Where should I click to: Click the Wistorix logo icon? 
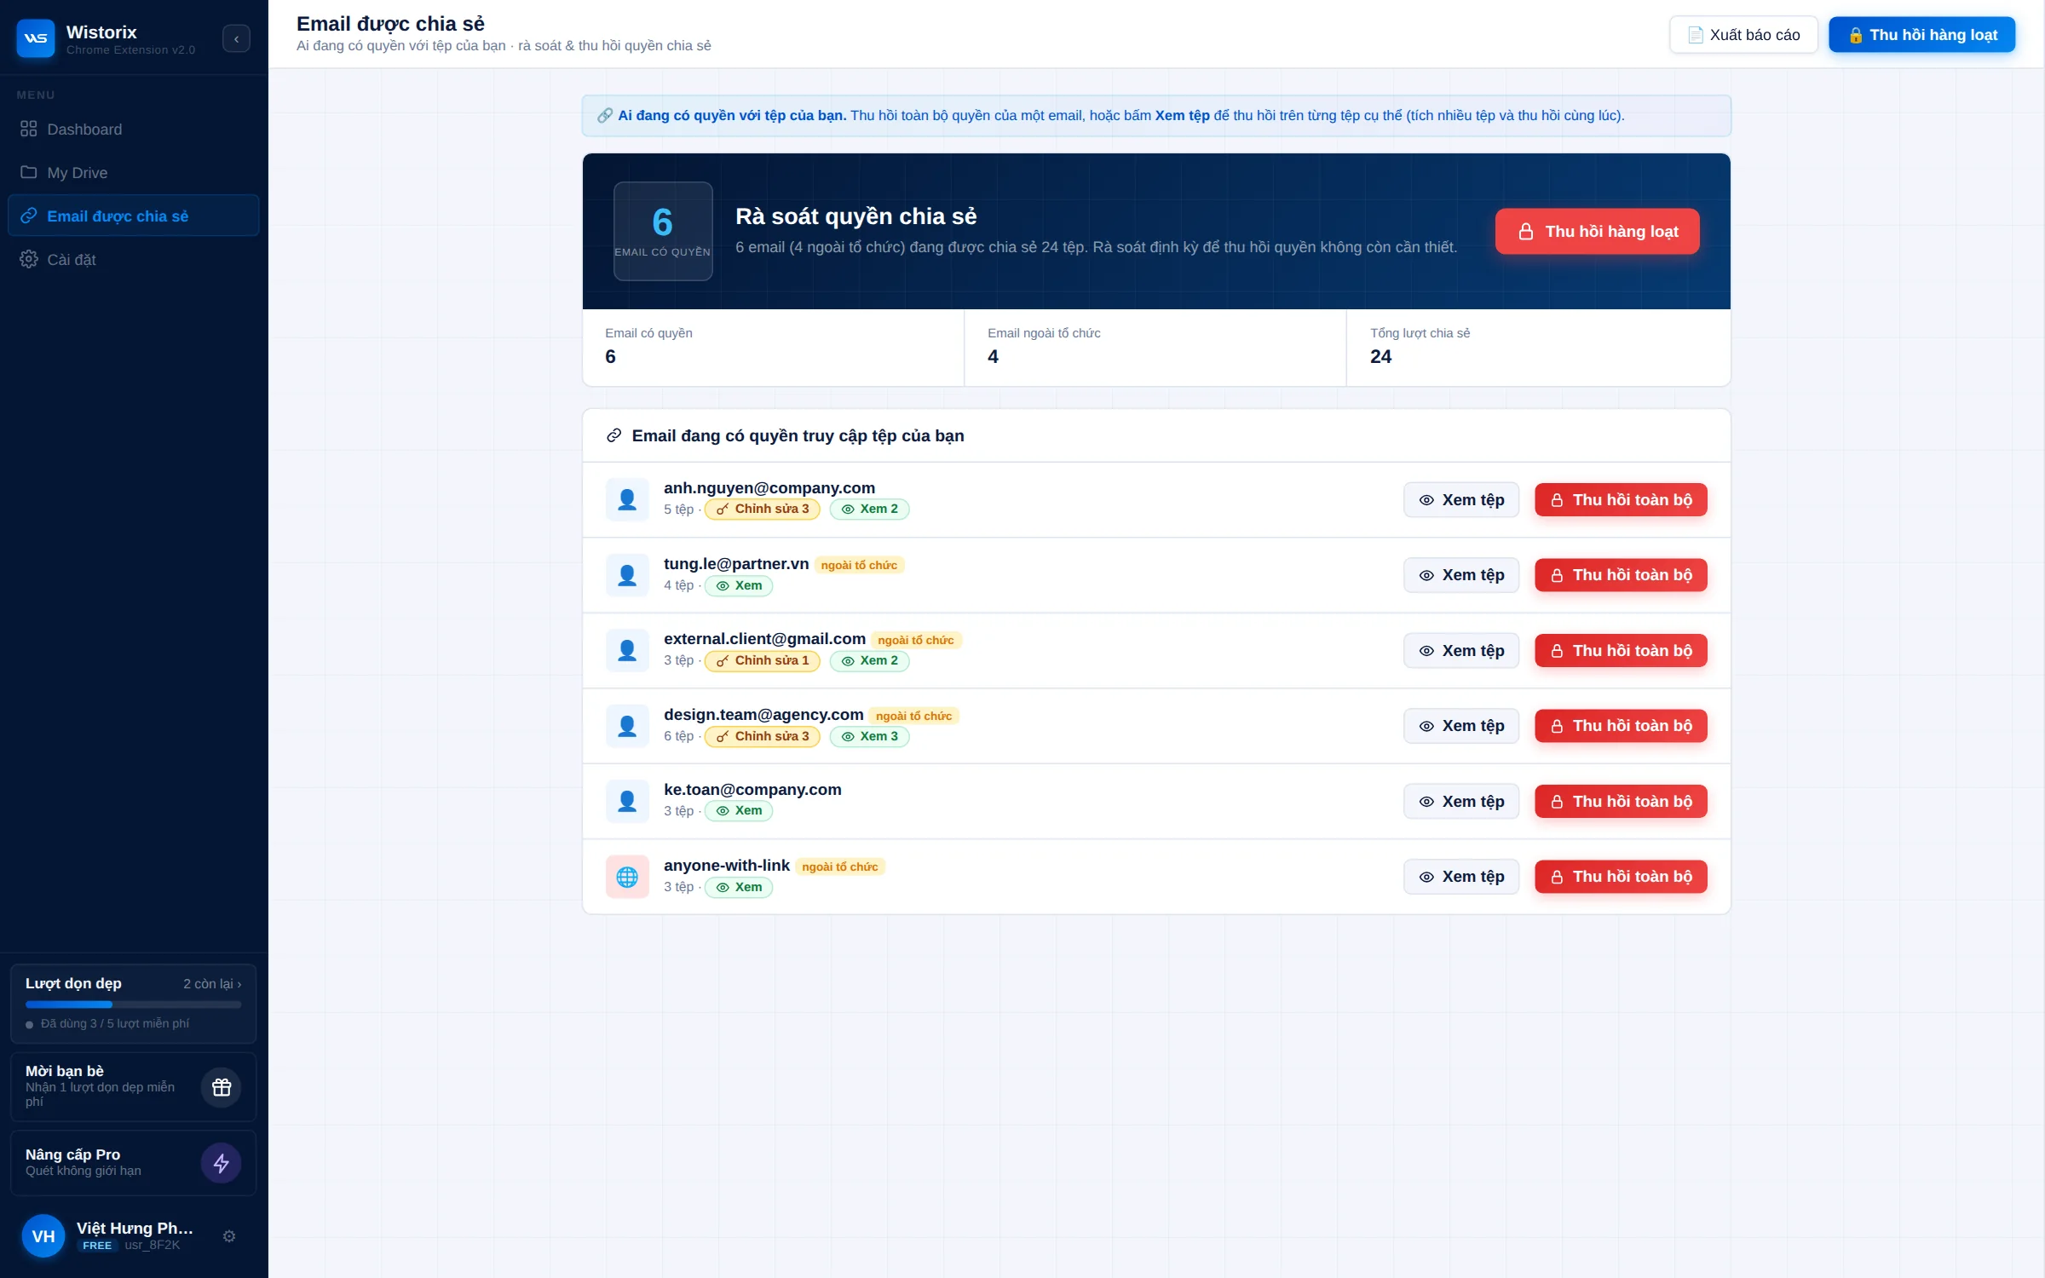[x=36, y=38]
